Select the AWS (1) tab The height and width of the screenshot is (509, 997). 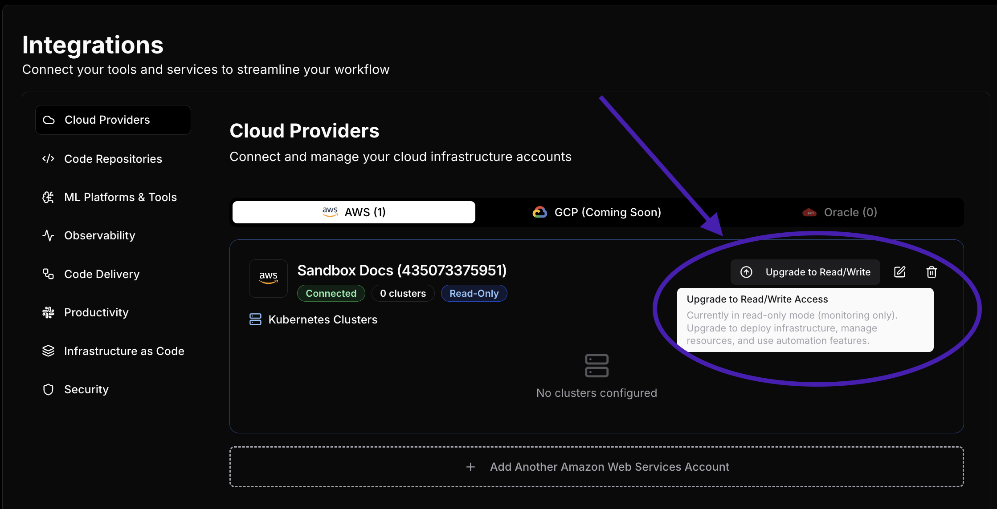pyautogui.click(x=353, y=212)
